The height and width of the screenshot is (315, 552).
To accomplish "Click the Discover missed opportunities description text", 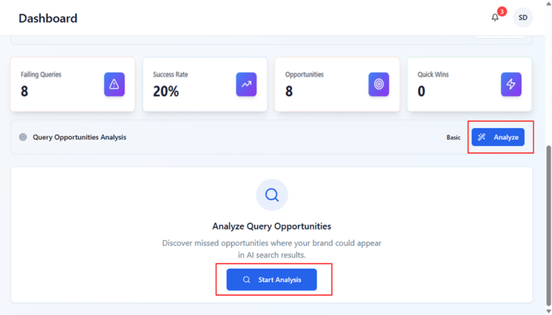I will point(272,249).
